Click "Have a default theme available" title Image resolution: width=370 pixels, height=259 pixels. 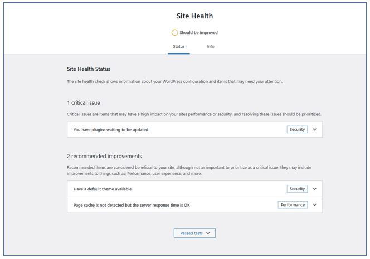point(103,189)
